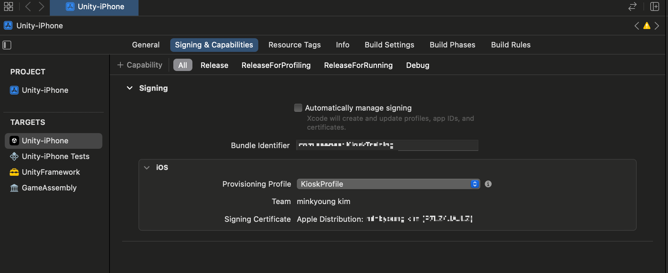Show provisioning profile info button

click(x=488, y=184)
